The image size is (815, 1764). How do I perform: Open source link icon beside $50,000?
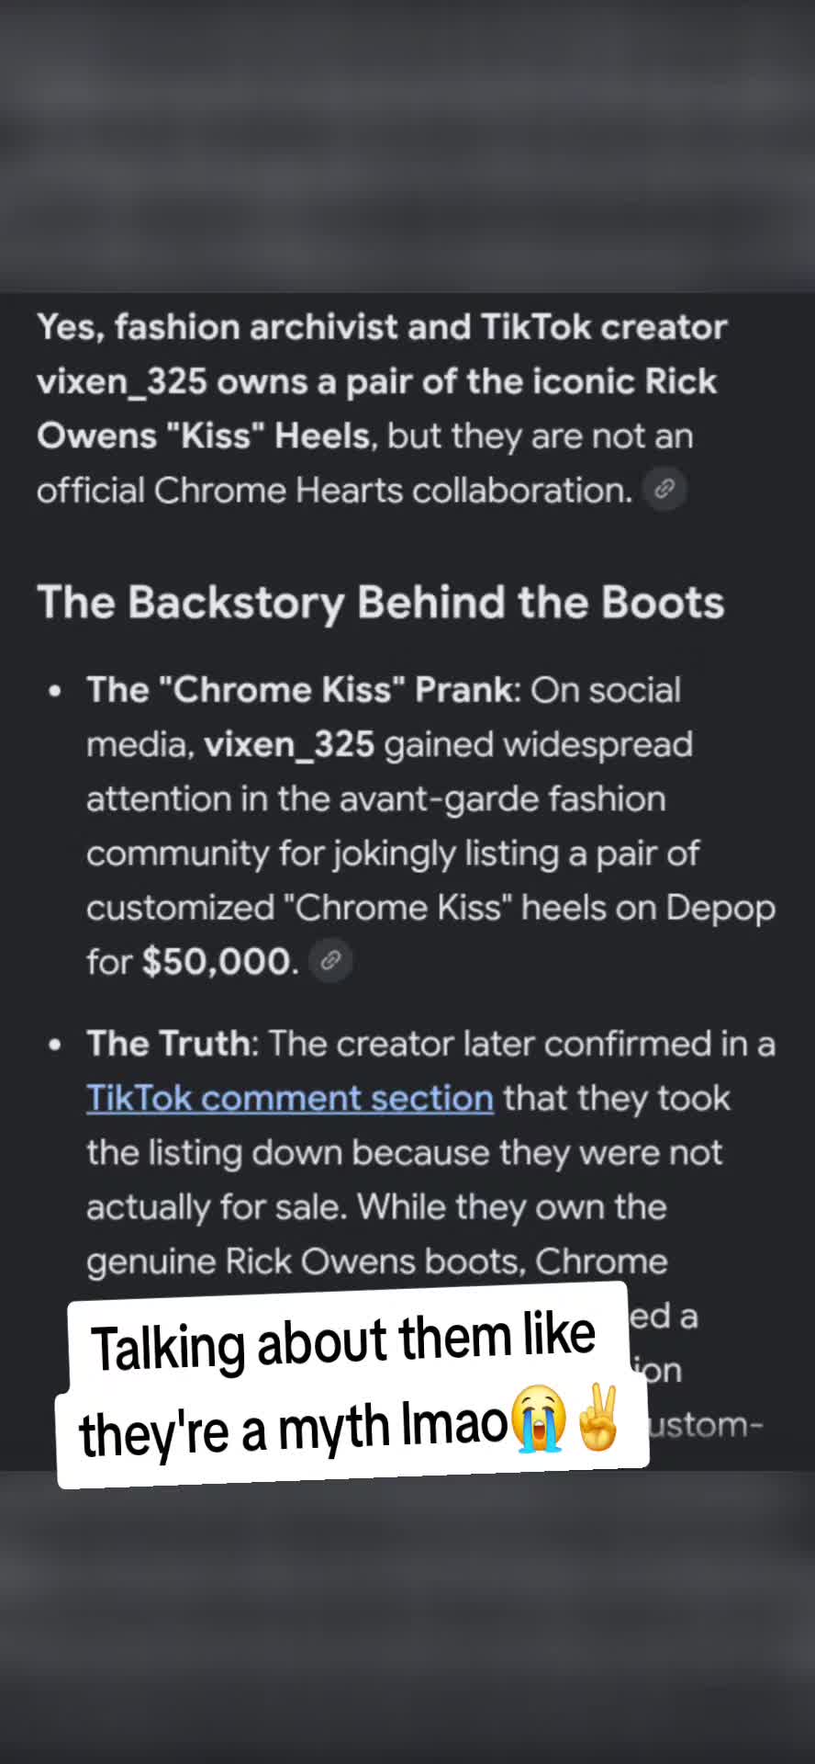click(330, 961)
